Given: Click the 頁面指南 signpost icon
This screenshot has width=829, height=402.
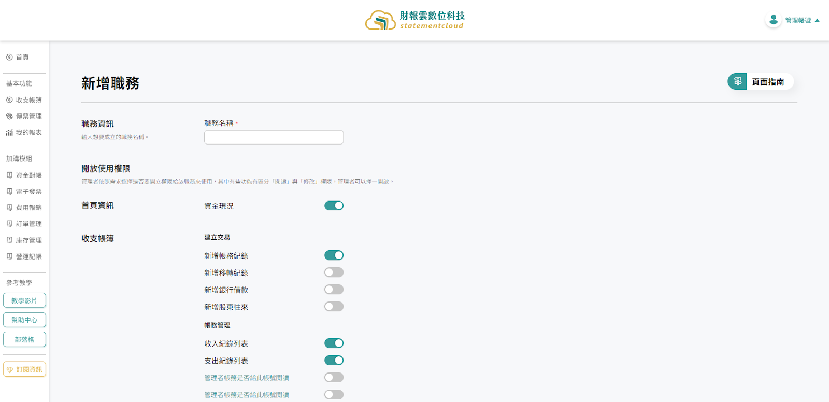Looking at the screenshot, I should 737,81.
